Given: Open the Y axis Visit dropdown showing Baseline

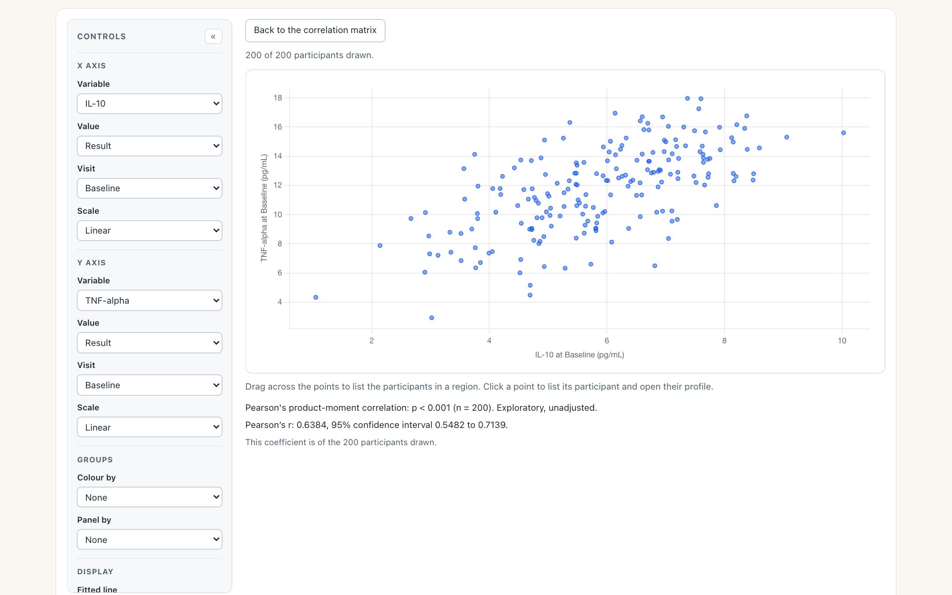Looking at the screenshot, I should click(x=149, y=385).
